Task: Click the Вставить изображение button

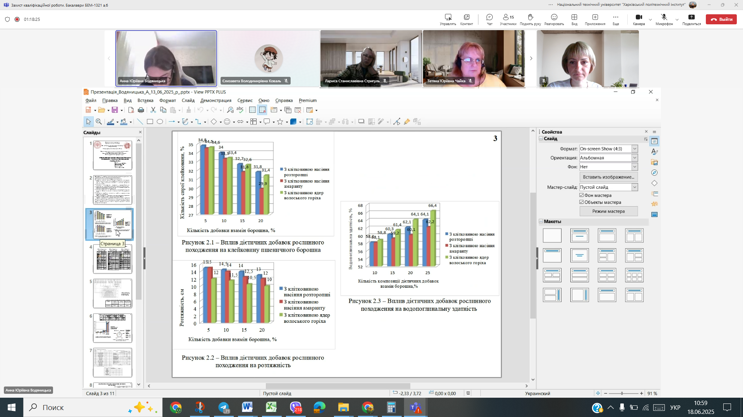Action: tap(608, 177)
